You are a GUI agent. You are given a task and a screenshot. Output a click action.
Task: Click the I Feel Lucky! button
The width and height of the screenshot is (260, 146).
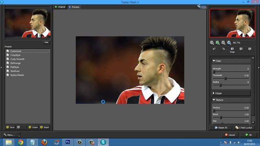[244, 127]
